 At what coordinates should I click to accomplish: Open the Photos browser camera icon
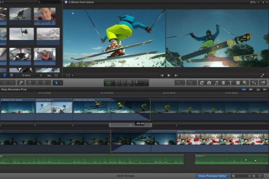coord(209,83)
